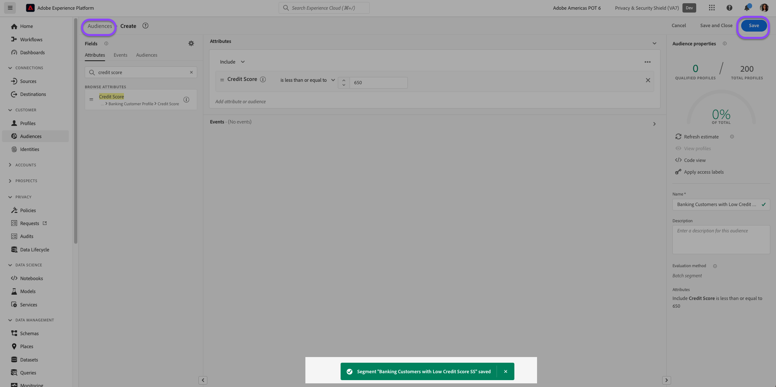The width and height of the screenshot is (776, 387).
Task: Open the notifications bell
Action: click(746, 8)
